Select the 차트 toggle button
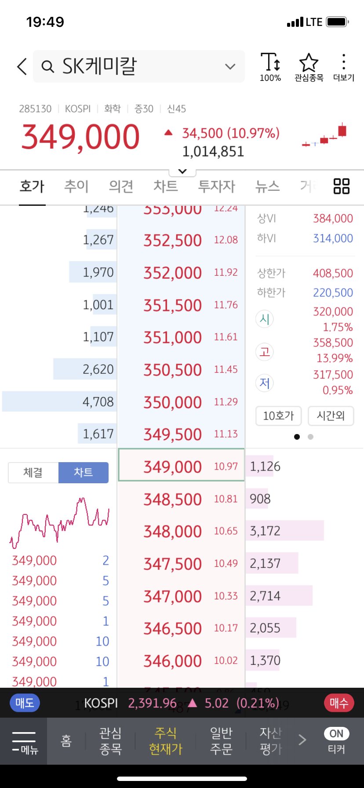 click(x=84, y=473)
